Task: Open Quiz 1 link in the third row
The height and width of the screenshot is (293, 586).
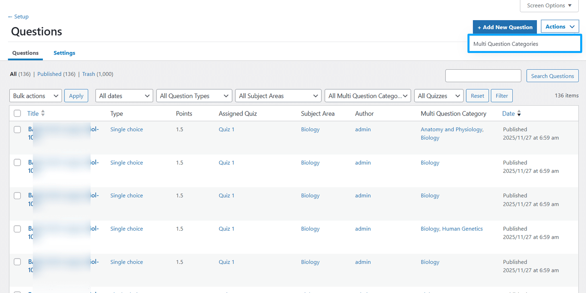Action: 226,195
